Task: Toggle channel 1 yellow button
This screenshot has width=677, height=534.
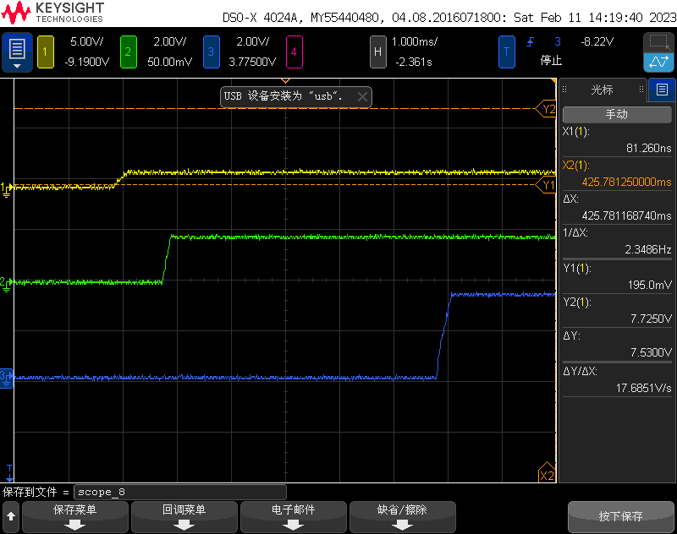Action: (x=46, y=52)
